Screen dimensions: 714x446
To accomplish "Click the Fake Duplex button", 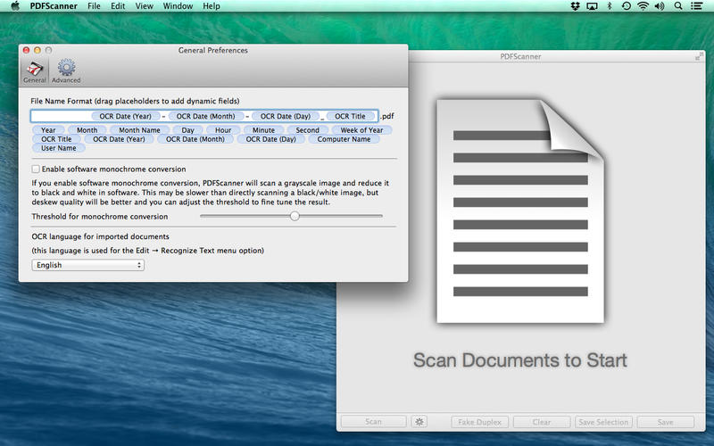I will click(481, 422).
